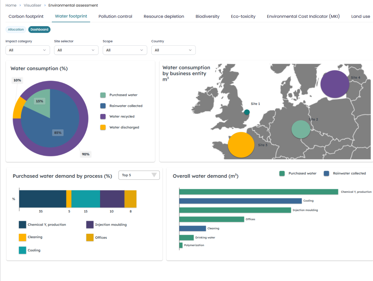Screen dimensions: 373x281
Task: Switch to the Carbon footprint tab
Action: click(x=26, y=16)
